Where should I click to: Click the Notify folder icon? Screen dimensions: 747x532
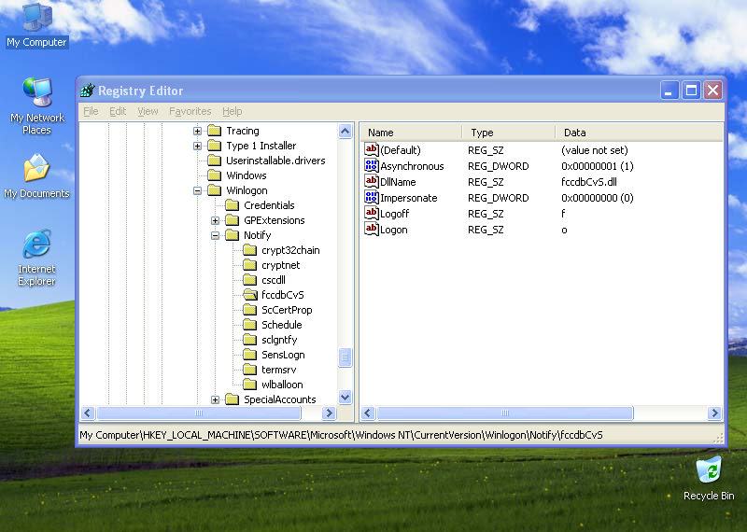(233, 235)
